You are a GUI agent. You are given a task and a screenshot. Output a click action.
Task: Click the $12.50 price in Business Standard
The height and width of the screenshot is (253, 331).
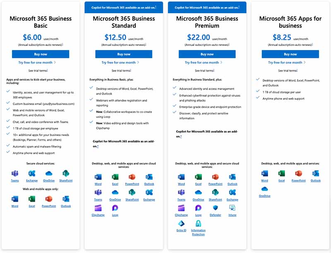point(115,37)
